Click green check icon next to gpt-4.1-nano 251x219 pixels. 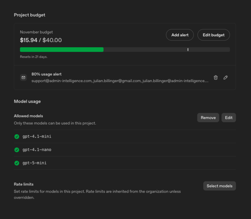coord(17,150)
